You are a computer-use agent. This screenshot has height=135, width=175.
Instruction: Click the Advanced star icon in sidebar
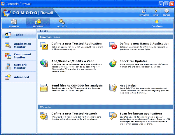(x=8, y=77)
